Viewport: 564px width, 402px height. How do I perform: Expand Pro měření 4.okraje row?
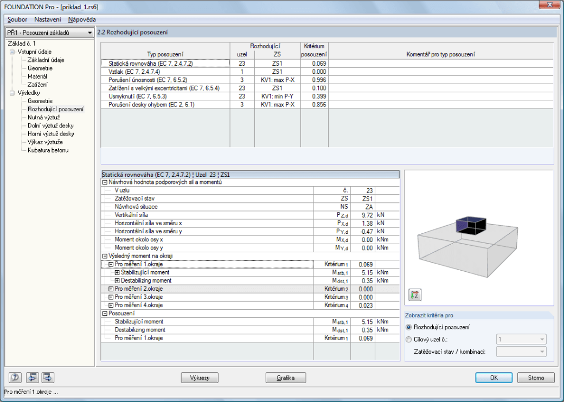111,305
